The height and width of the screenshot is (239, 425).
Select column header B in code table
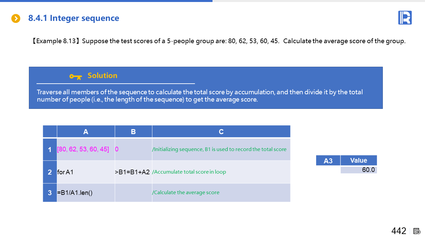pos(133,132)
